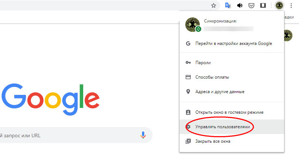Bookmark this page with the star icon

(x=214, y=5)
